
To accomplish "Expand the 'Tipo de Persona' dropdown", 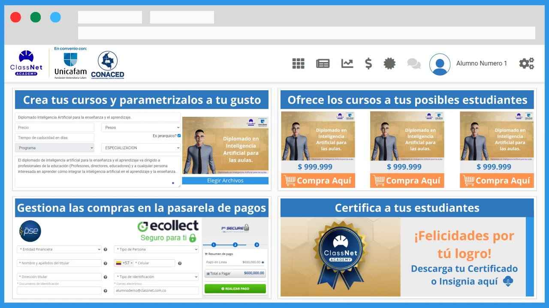I will tap(156, 249).
